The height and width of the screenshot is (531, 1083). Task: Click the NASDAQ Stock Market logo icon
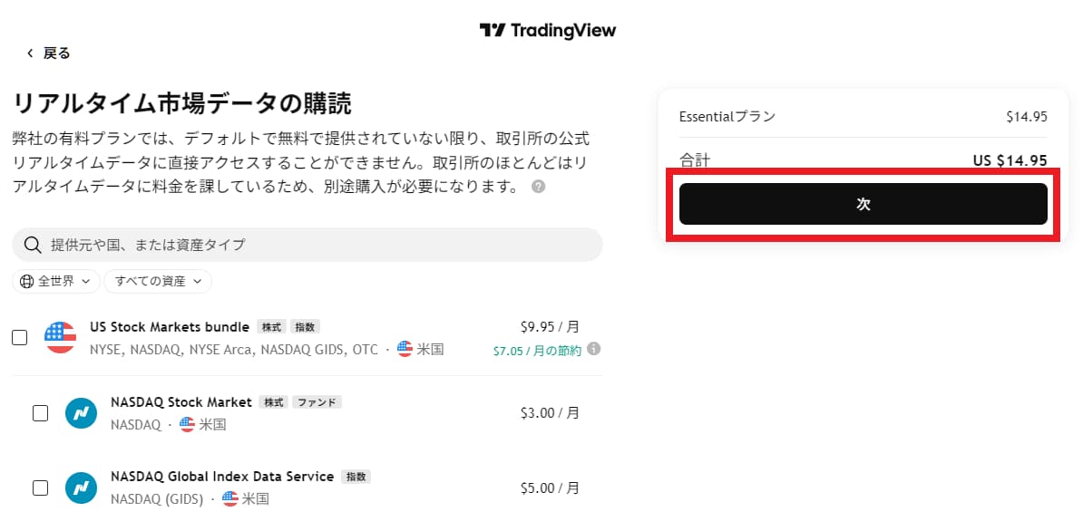pos(81,413)
